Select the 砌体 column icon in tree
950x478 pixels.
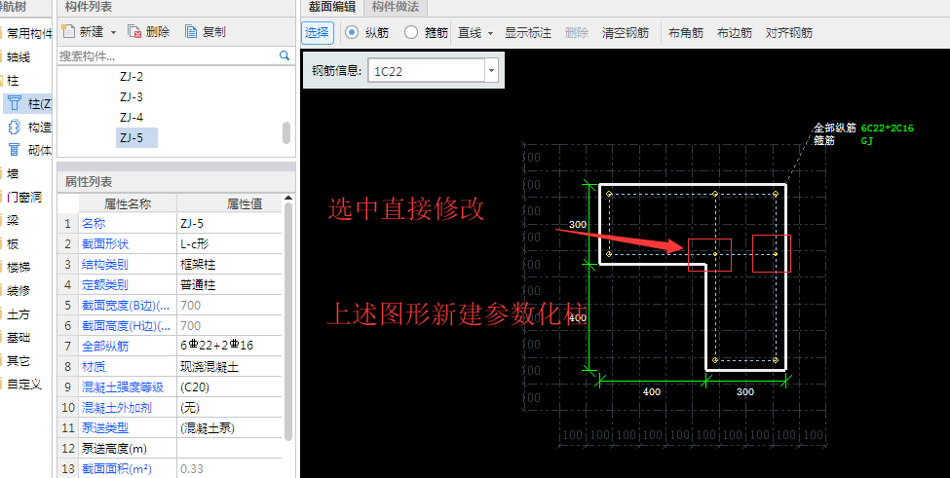point(14,150)
